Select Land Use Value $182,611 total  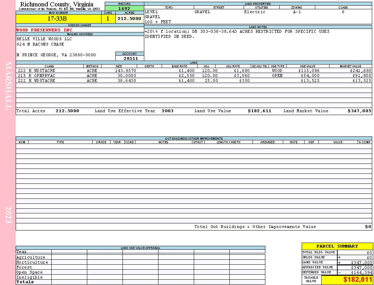click(x=260, y=111)
